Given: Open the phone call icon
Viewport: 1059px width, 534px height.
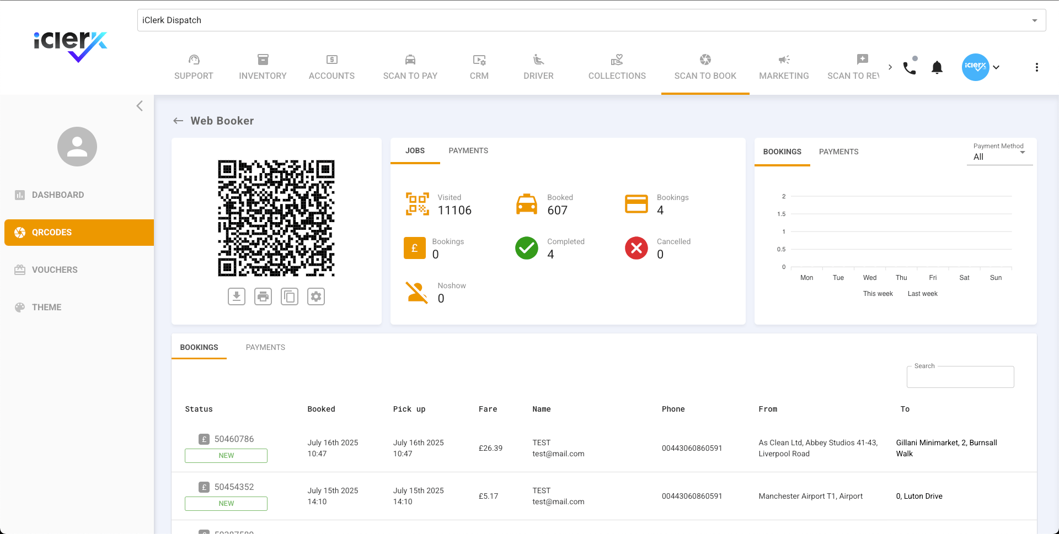Looking at the screenshot, I should 909,67.
